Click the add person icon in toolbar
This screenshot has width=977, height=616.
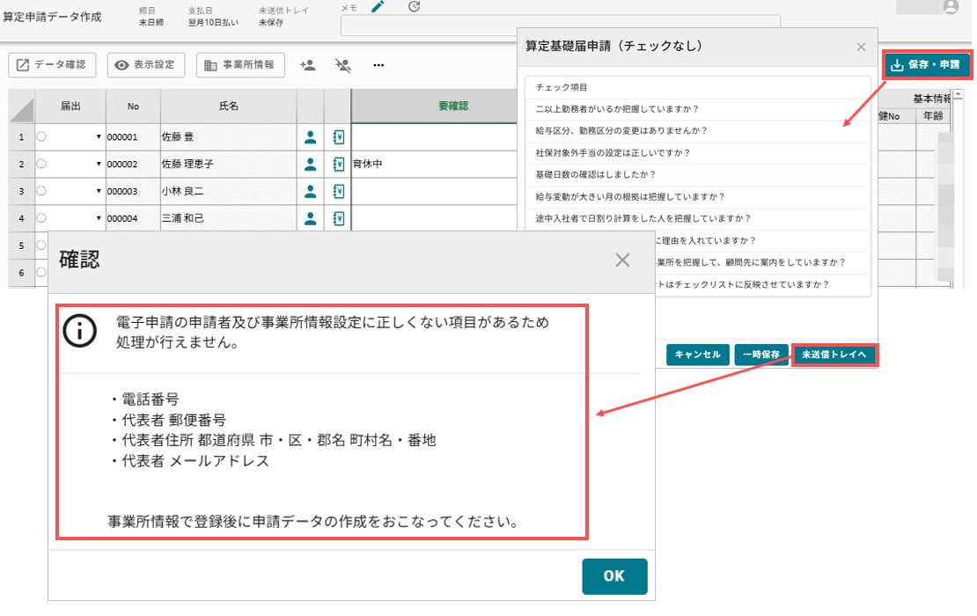pos(307,65)
